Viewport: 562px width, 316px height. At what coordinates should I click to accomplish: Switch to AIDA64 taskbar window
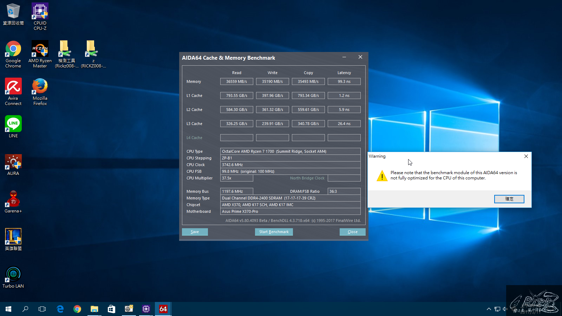point(163,309)
